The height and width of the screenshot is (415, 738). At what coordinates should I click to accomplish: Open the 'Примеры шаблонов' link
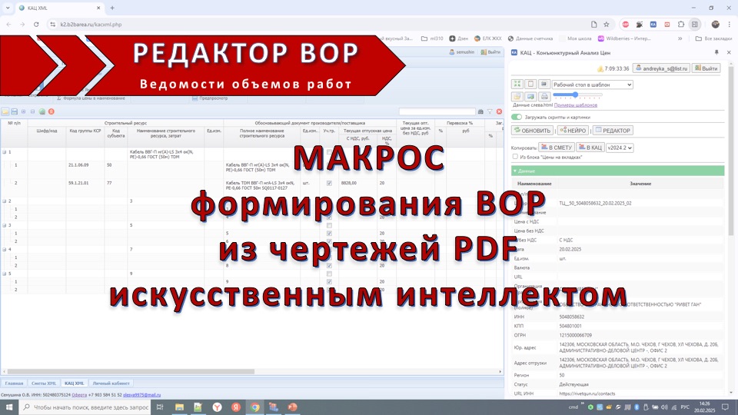tap(576, 105)
